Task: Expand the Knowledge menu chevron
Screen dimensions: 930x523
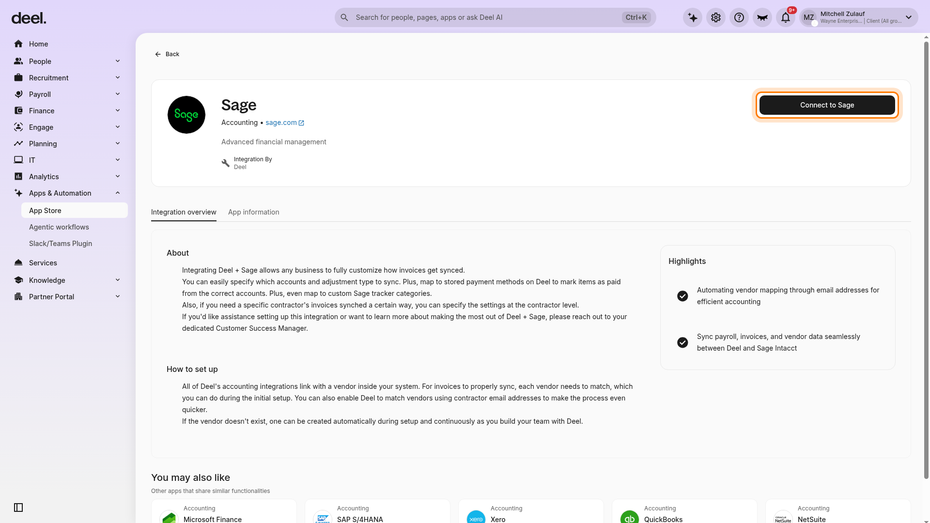Action: [x=118, y=280]
